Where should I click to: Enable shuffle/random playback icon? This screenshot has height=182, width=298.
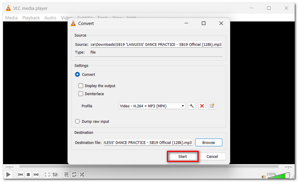point(82,175)
